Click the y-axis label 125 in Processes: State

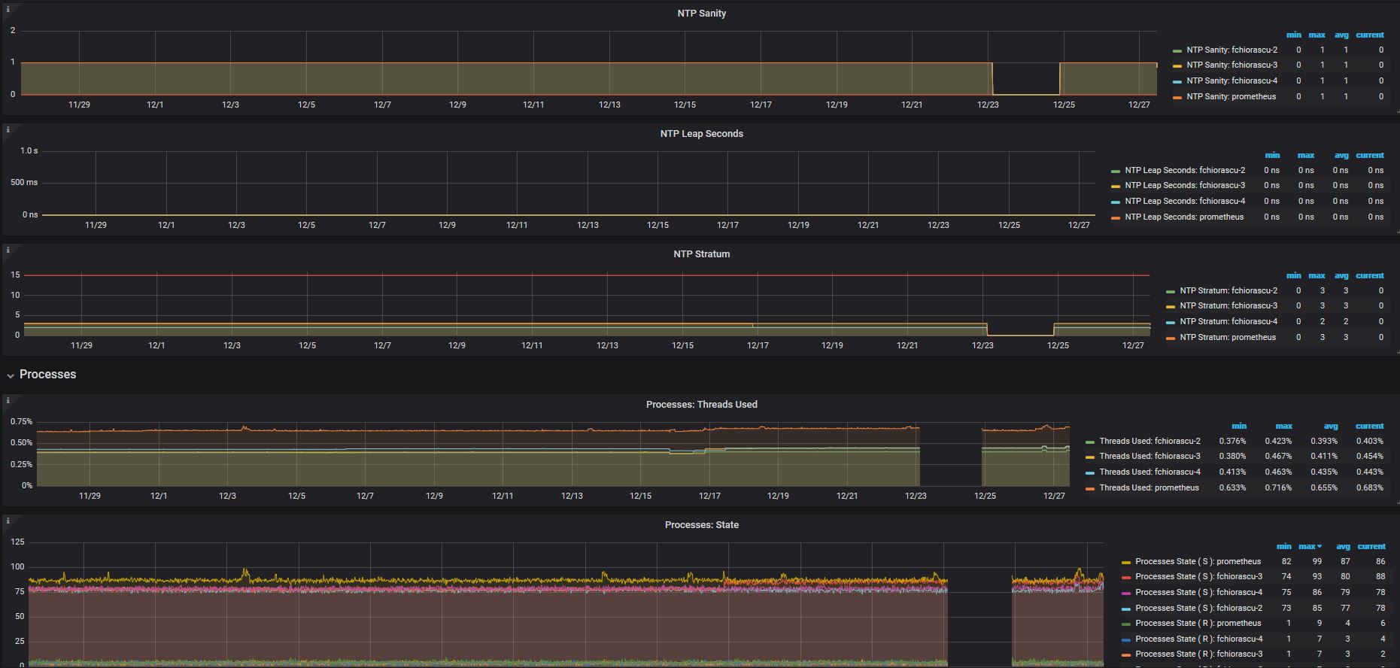(17, 542)
